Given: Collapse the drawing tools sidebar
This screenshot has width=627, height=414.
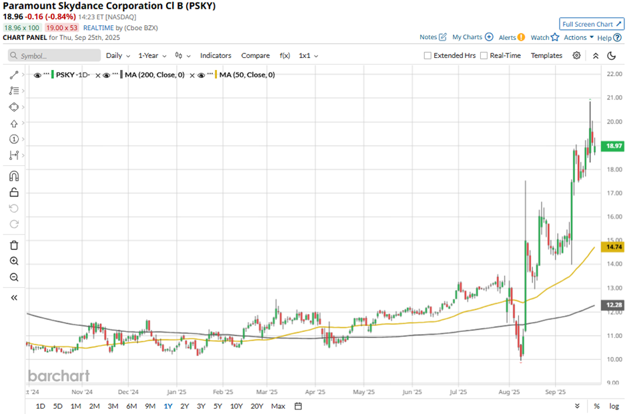Looking at the screenshot, I should point(14,298).
